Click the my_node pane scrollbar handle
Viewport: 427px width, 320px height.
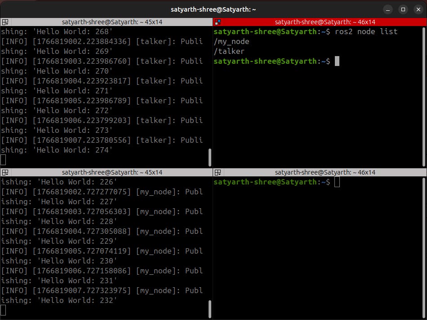coord(210,309)
